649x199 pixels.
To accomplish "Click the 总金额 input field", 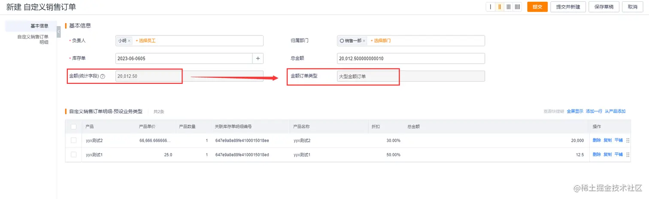I will point(411,58).
